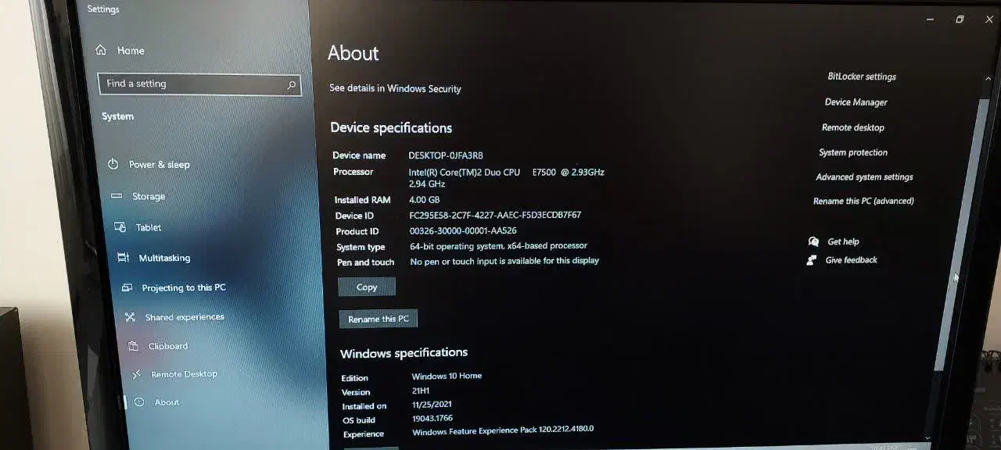Image resolution: width=1001 pixels, height=450 pixels.
Task: Click the Get help link text
Action: (843, 242)
